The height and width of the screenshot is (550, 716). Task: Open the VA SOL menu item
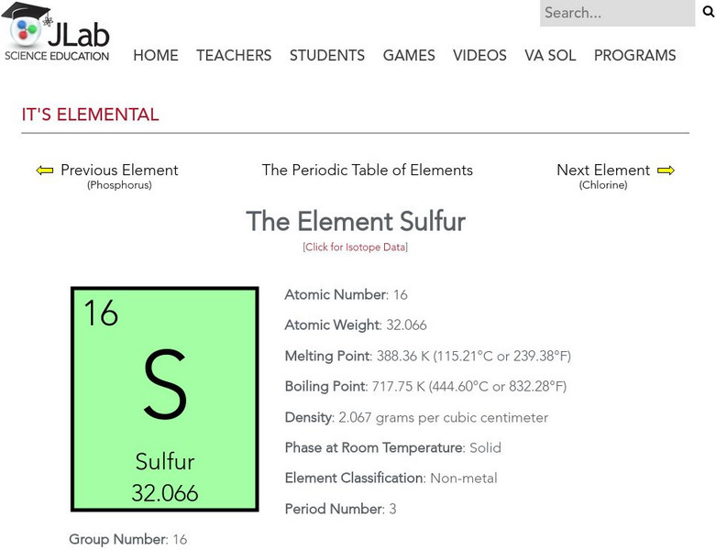pos(550,56)
